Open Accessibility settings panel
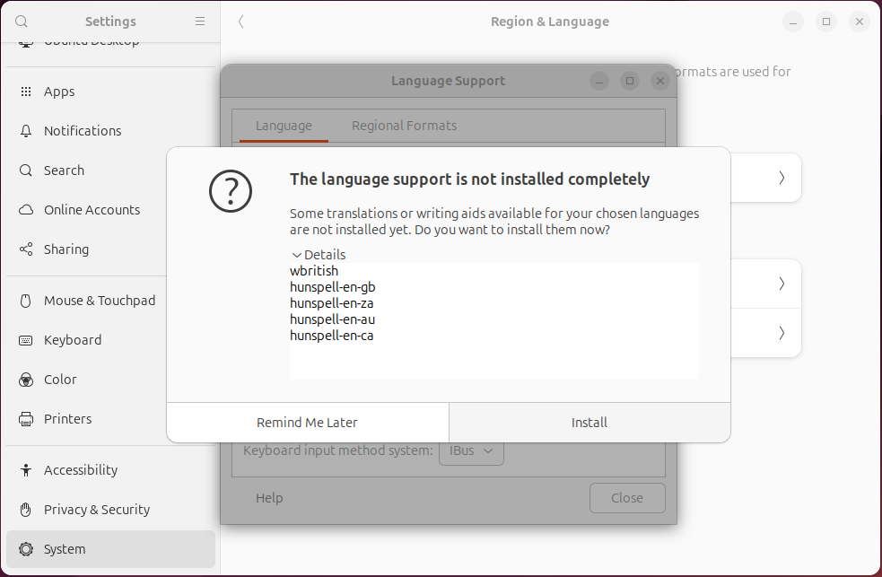 pyautogui.click(x=111, y=470)
